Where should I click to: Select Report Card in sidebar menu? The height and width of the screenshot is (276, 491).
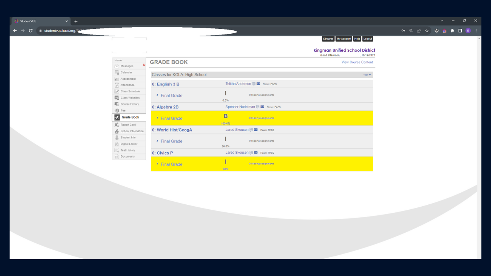(x=128, y=125)
